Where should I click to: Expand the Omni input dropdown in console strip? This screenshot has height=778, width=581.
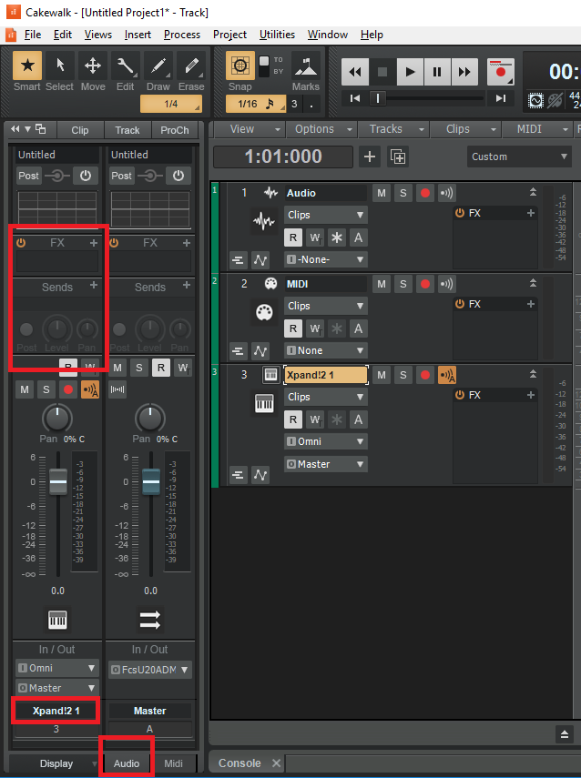(x=56, y=668)
